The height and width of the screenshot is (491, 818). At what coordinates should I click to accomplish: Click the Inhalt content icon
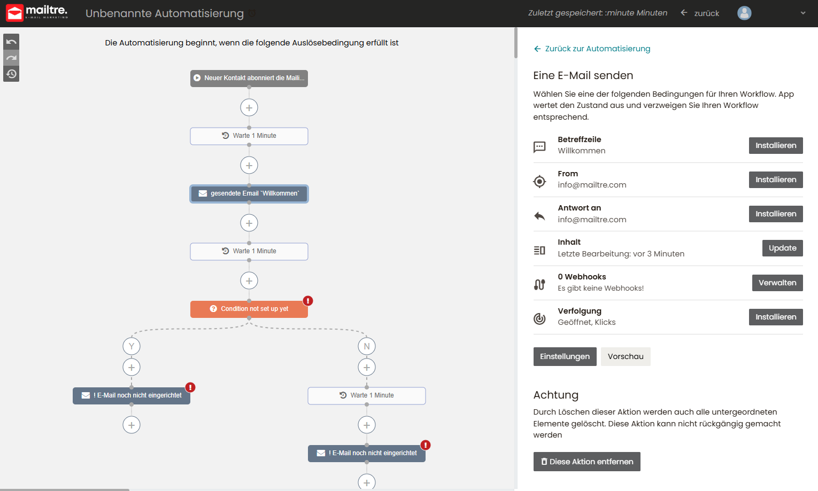[x=540, y=249]
